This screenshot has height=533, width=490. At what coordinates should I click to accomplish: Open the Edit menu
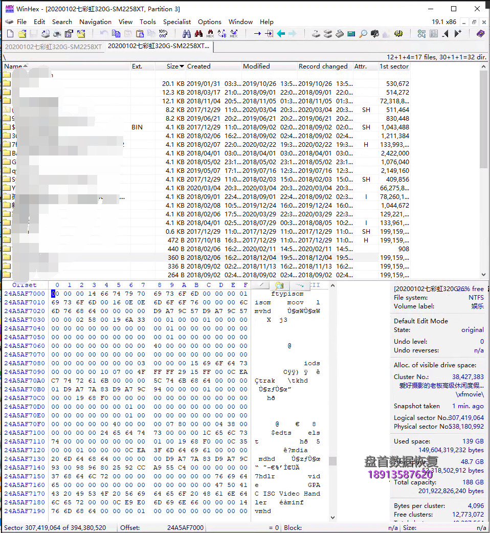pos(39,22)
